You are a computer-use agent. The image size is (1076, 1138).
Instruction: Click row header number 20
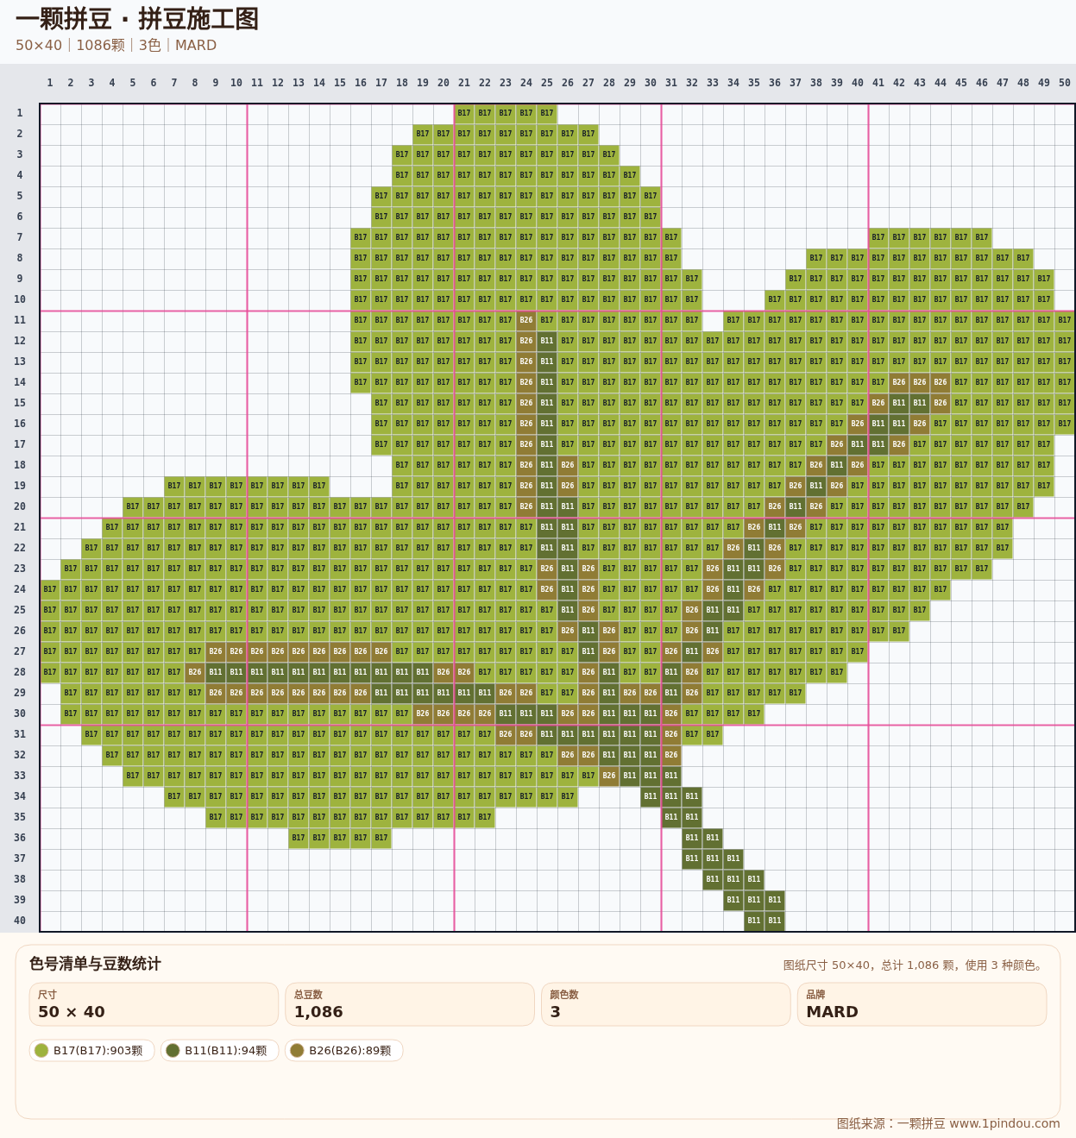pos(19,506)
